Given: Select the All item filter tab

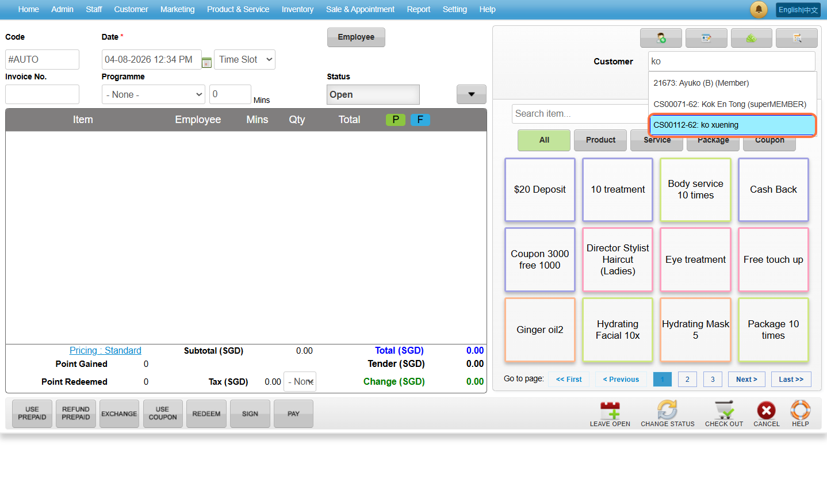Looking at the screenshot, I should tap(544, 140).
